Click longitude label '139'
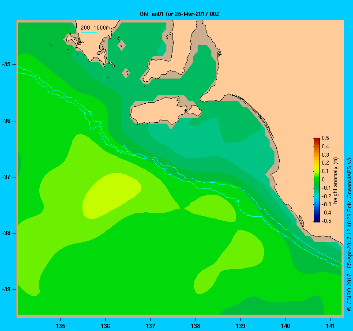Image resolution: width=353 pixels, height=331 pixels. (240, 326)
